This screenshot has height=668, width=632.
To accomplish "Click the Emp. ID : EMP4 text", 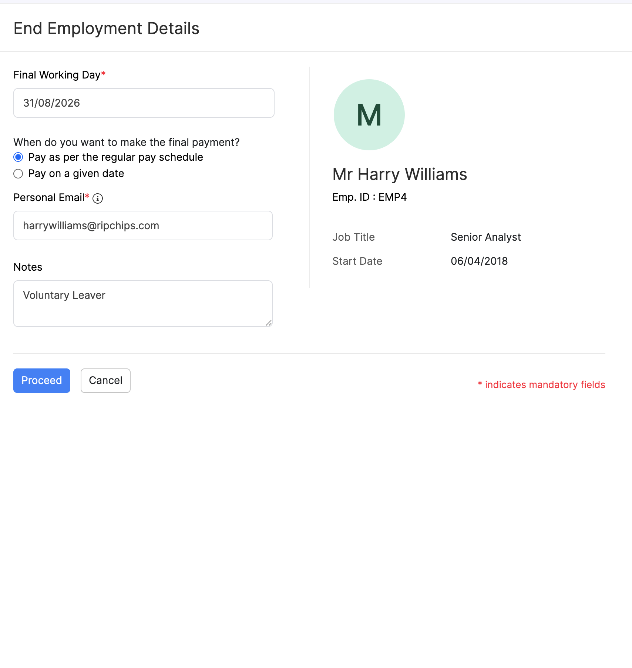I will [369, 197].
